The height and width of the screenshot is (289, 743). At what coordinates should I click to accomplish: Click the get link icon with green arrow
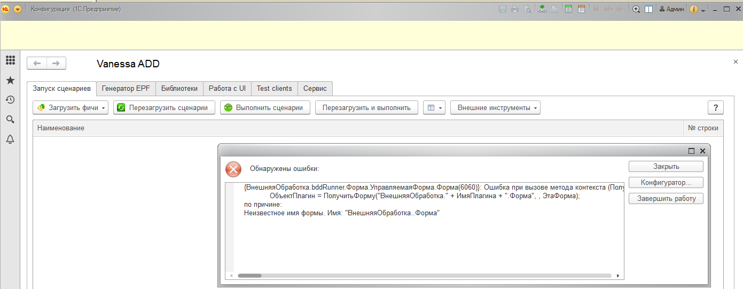click(542, 9)
